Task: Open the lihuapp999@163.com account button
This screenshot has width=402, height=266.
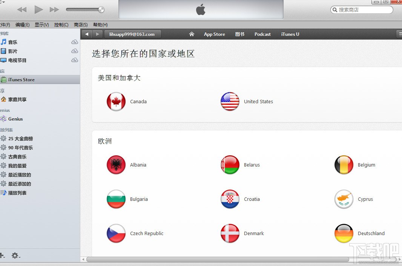Action: point(132,34)
